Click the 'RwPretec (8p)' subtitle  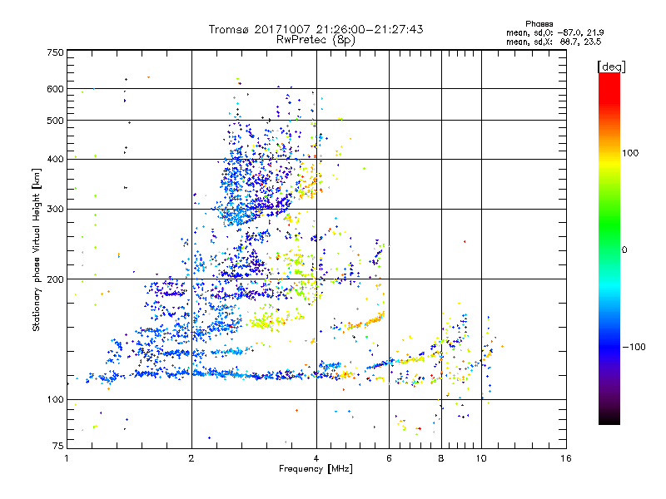tap(316, 40)
